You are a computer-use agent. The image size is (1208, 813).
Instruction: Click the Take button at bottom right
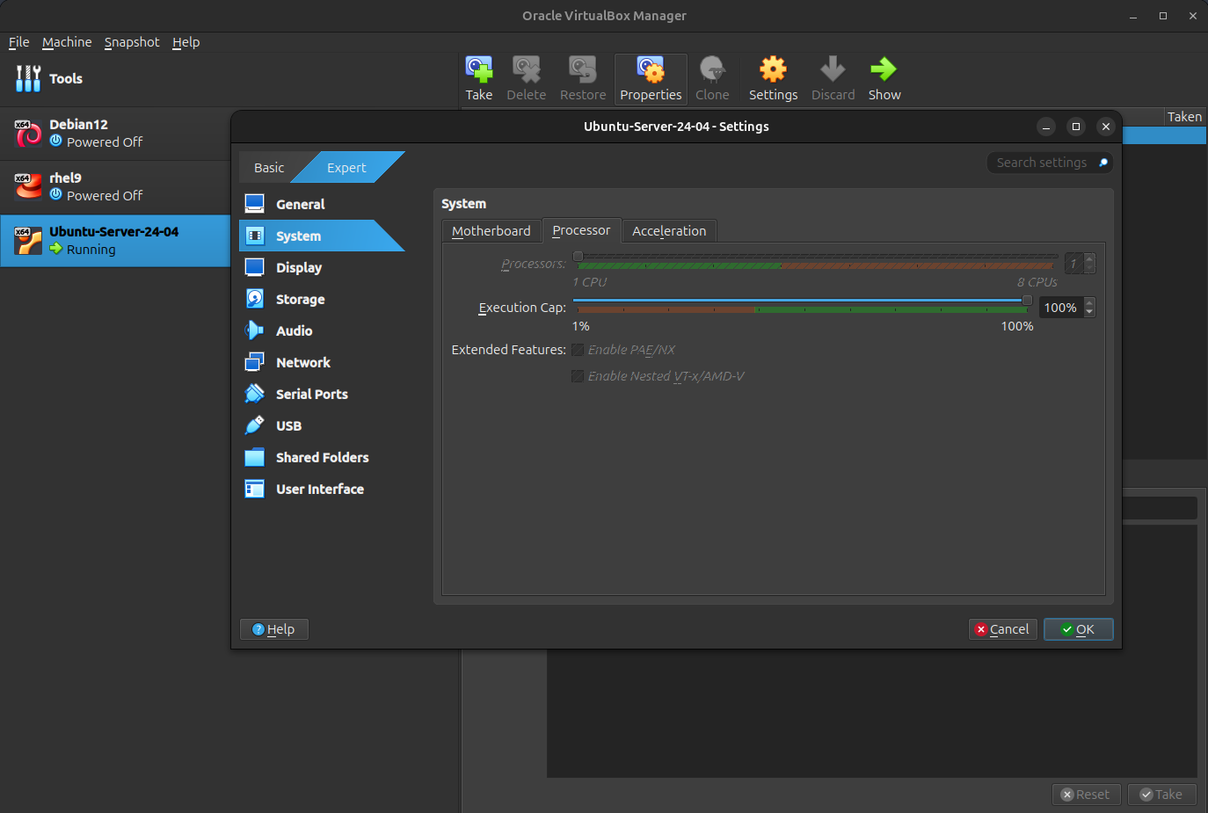click(x=1161, y=795)
